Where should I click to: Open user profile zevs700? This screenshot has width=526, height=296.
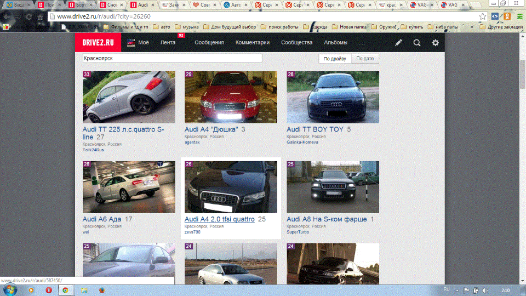(192, 232)
